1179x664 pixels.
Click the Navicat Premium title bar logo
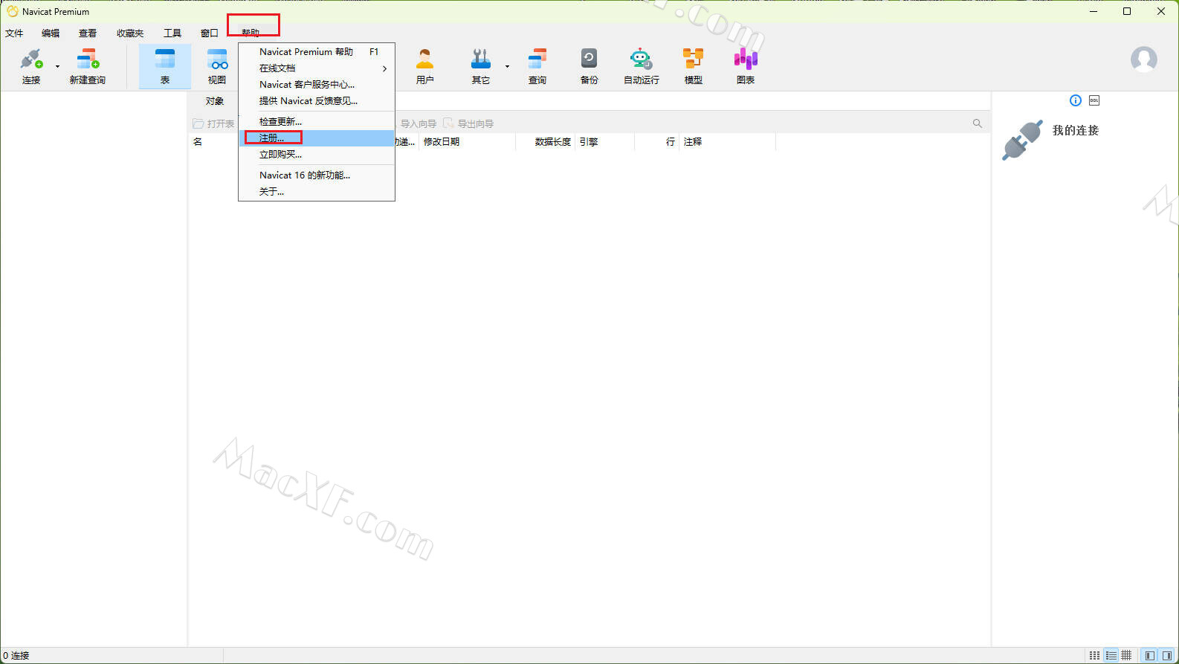[x=12, y=11]
